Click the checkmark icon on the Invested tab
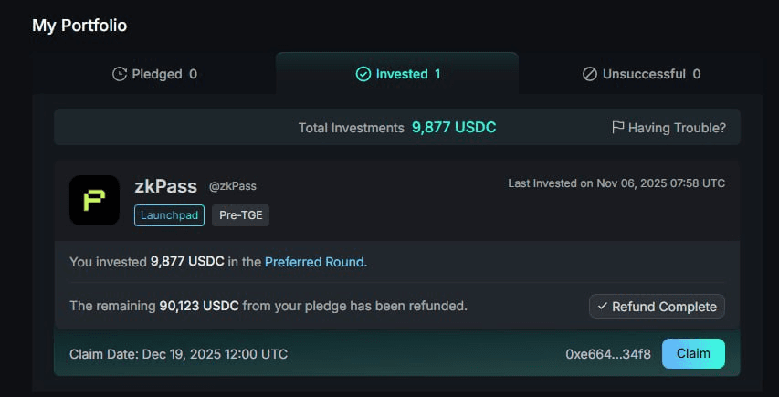779x397 pixels. tap(363, 74)
